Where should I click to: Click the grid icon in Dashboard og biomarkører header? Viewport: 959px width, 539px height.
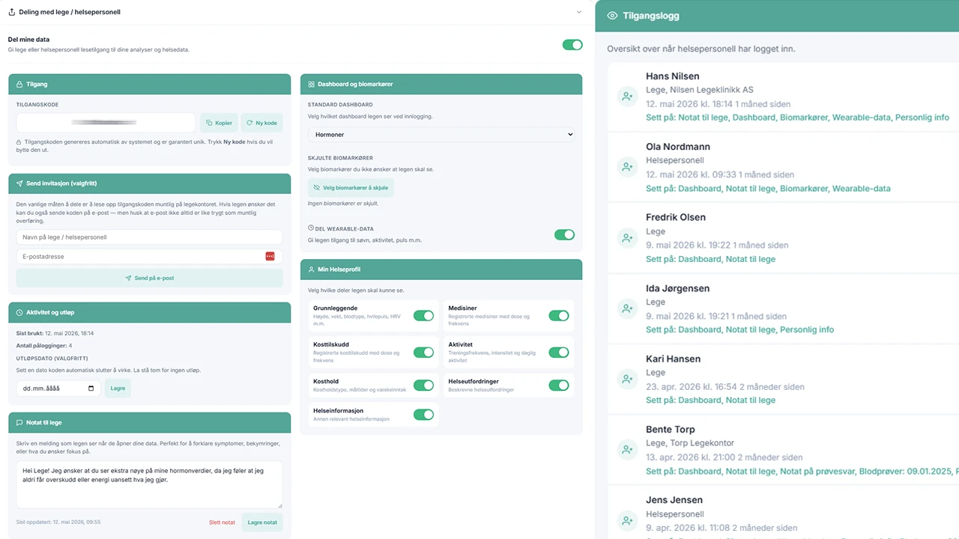click(311, 85)
